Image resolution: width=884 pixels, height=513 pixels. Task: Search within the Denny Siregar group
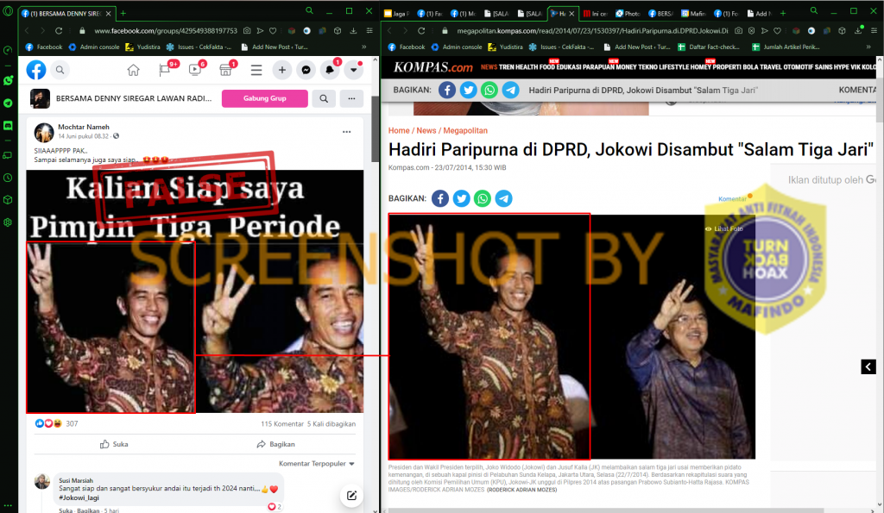pyautogui.click(x=324, y=98)
